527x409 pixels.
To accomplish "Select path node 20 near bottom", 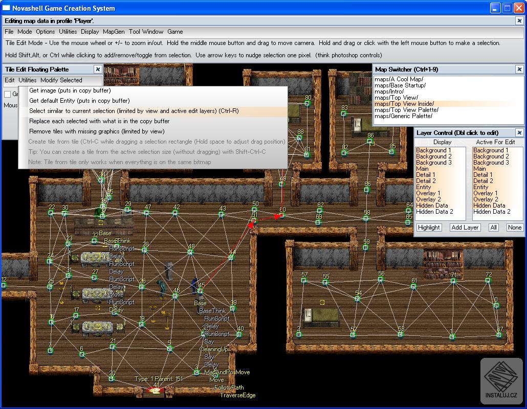I will [111, 379].
